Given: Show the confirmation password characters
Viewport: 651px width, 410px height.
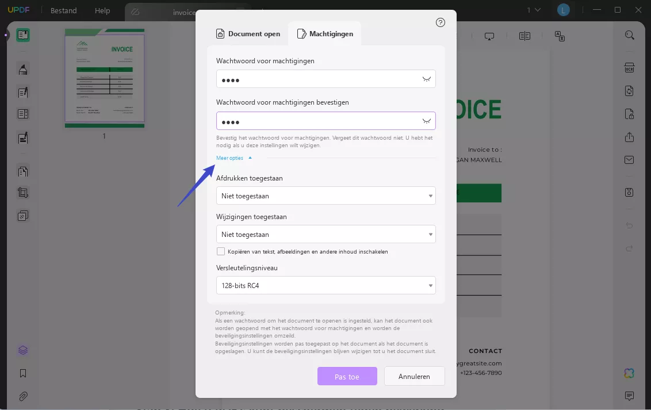Looking at the screenshot, I should pos(426,121).
